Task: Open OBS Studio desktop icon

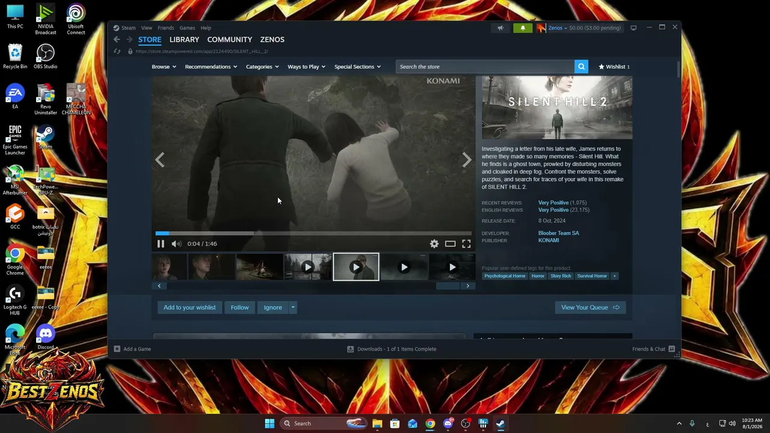Action: 46,56
